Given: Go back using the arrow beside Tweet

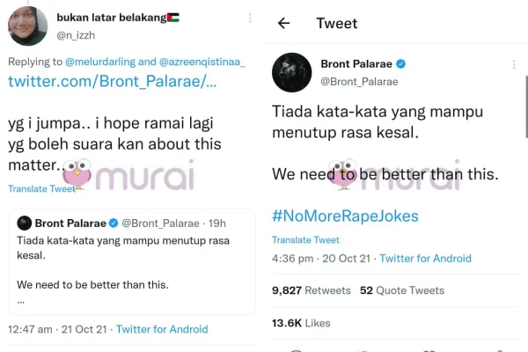Looking at the screenshot, I should [283, 24].
